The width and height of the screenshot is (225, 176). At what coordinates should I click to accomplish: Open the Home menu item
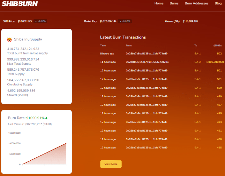(159, 4)
